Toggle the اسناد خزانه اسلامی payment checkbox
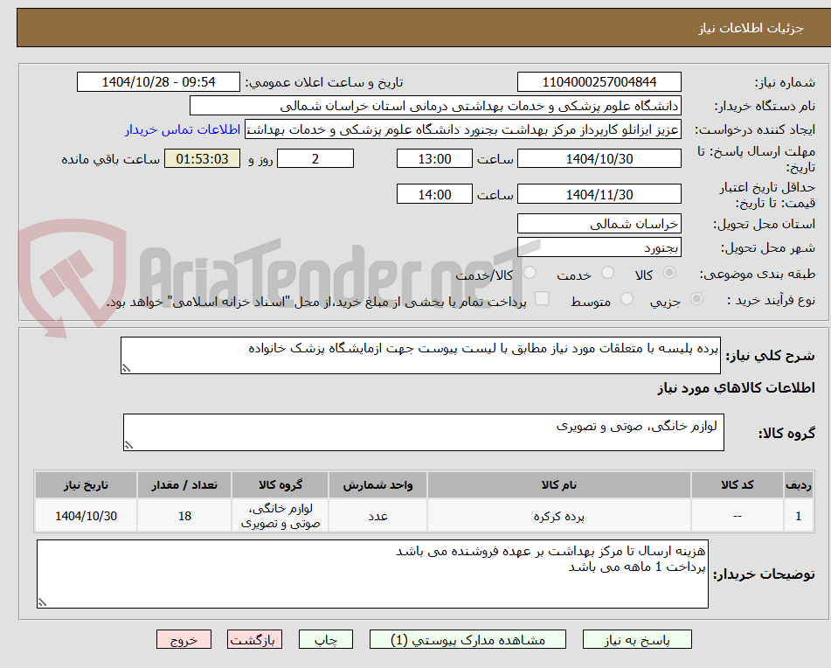Viewport: 831px width, 668px height. pos(542,298)
